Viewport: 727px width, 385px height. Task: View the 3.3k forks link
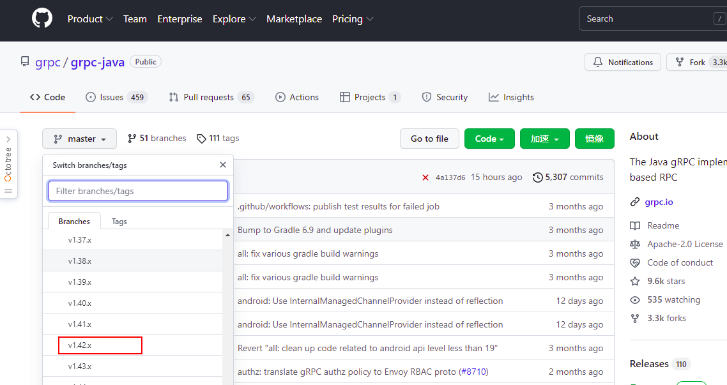pos(666,319)
